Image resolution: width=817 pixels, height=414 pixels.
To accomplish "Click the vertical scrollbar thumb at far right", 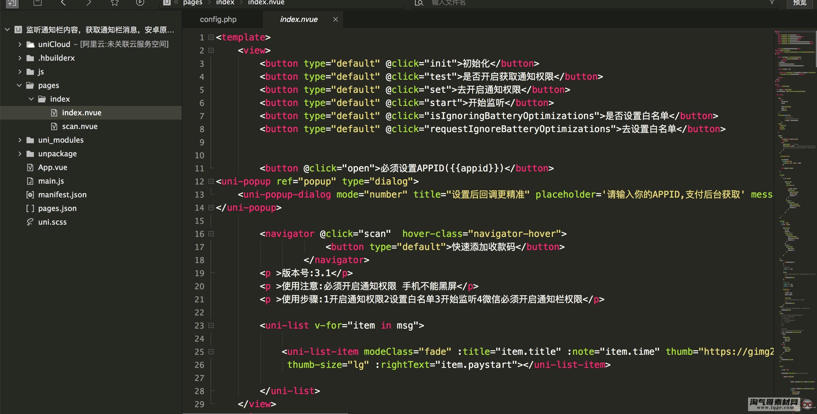I will point(816,49).
